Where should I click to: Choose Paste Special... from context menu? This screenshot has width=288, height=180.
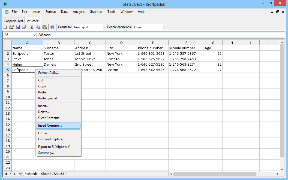pyautogui.click(x=58, y=98)
